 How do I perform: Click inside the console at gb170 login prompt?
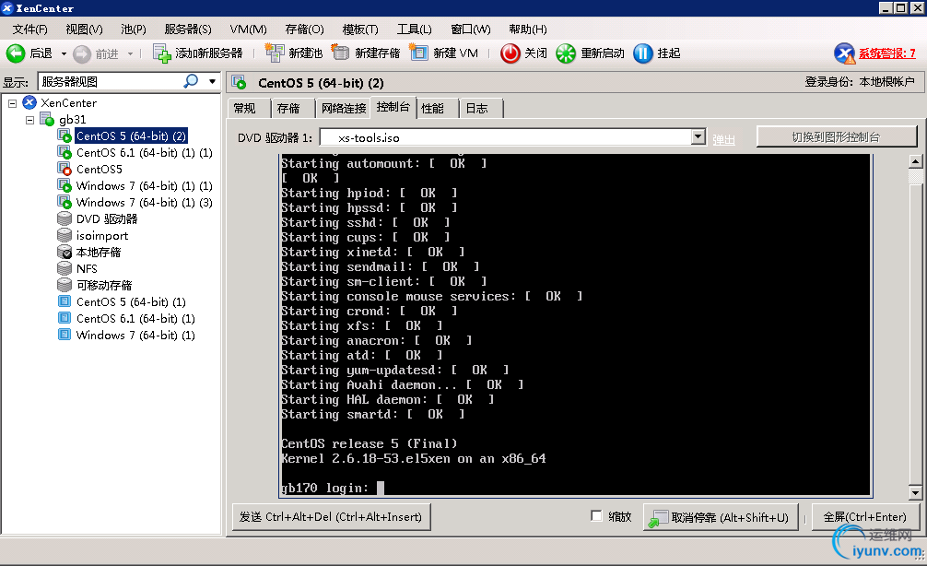[381, 488]
